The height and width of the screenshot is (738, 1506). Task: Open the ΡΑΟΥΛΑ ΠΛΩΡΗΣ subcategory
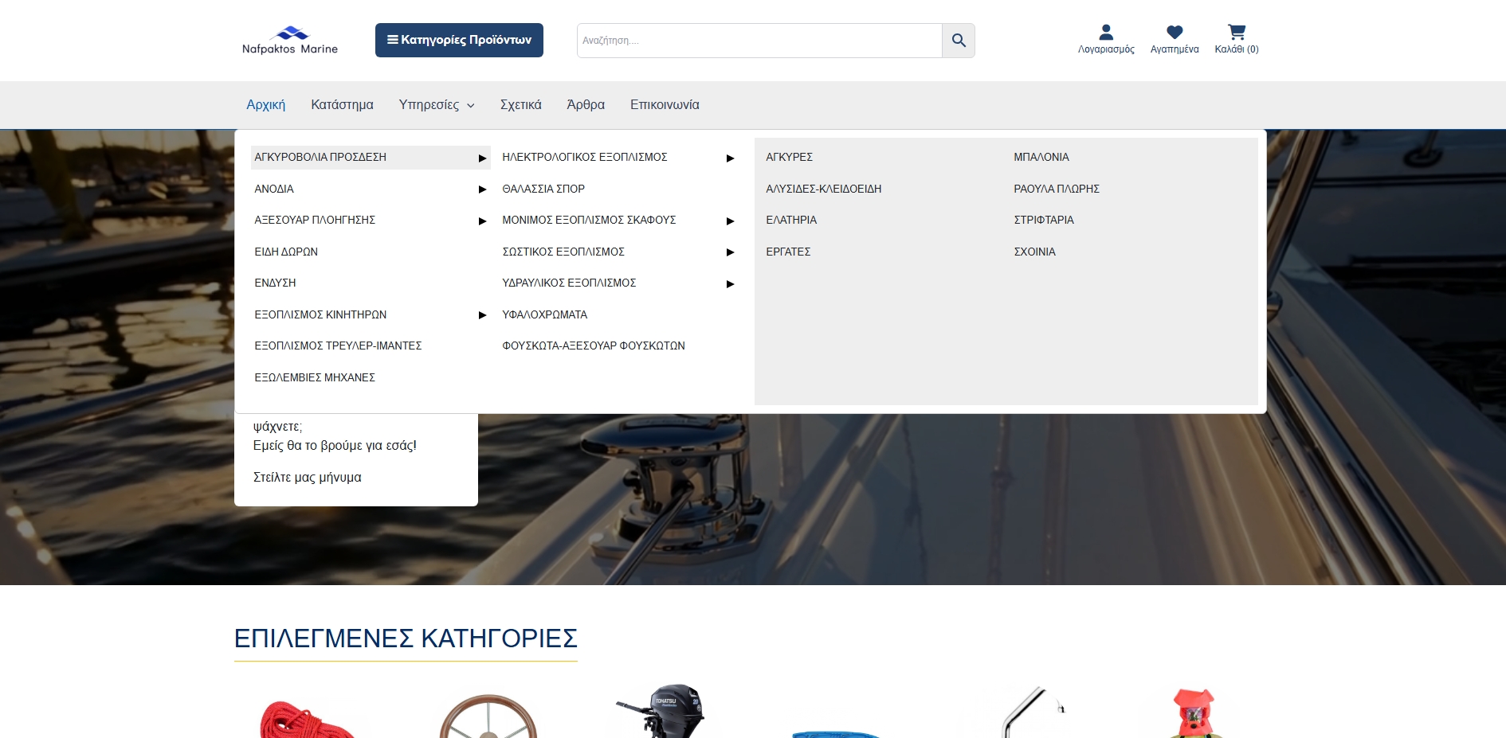tap(1057, 189)
